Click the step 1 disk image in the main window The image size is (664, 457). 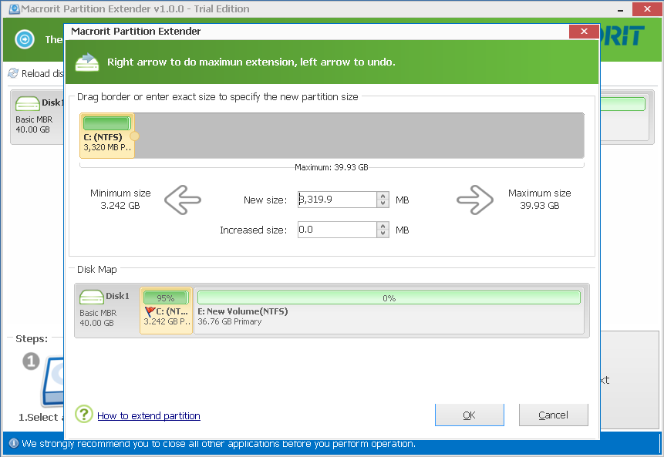pos(53,381)
